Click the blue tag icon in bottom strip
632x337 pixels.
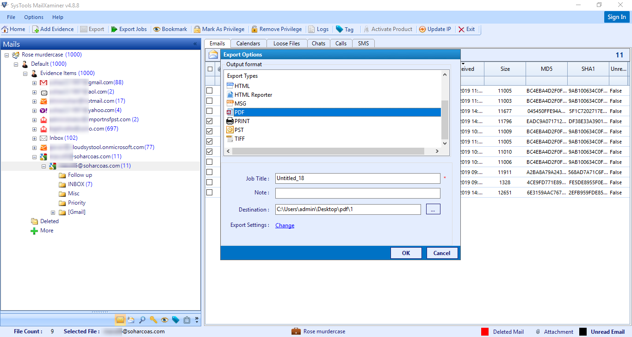coord(176,319)
